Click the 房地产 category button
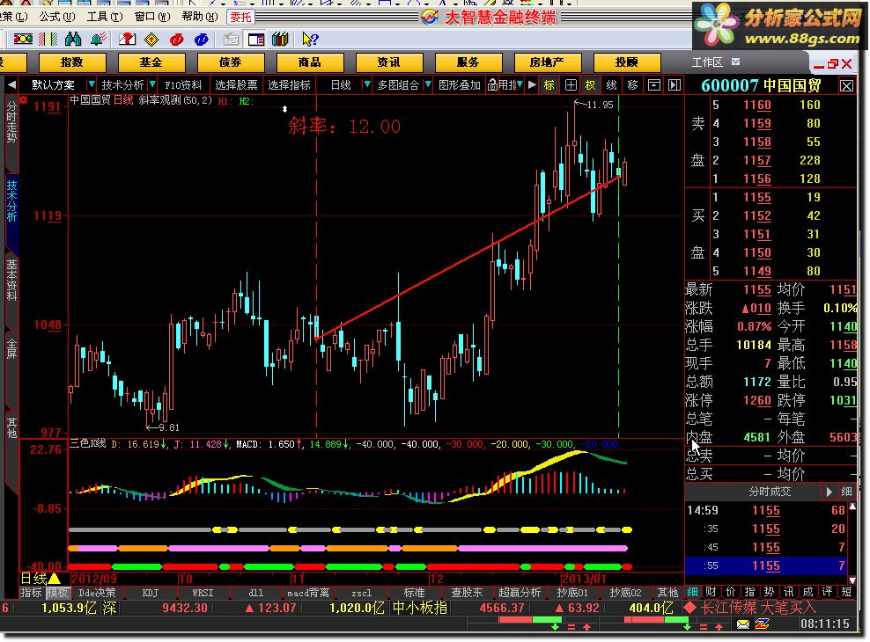870x642 pixels. (x=548, y=62)
